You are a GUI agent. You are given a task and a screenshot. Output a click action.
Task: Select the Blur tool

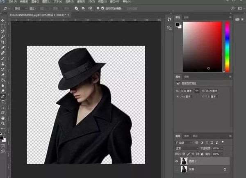tap(3, 86)
